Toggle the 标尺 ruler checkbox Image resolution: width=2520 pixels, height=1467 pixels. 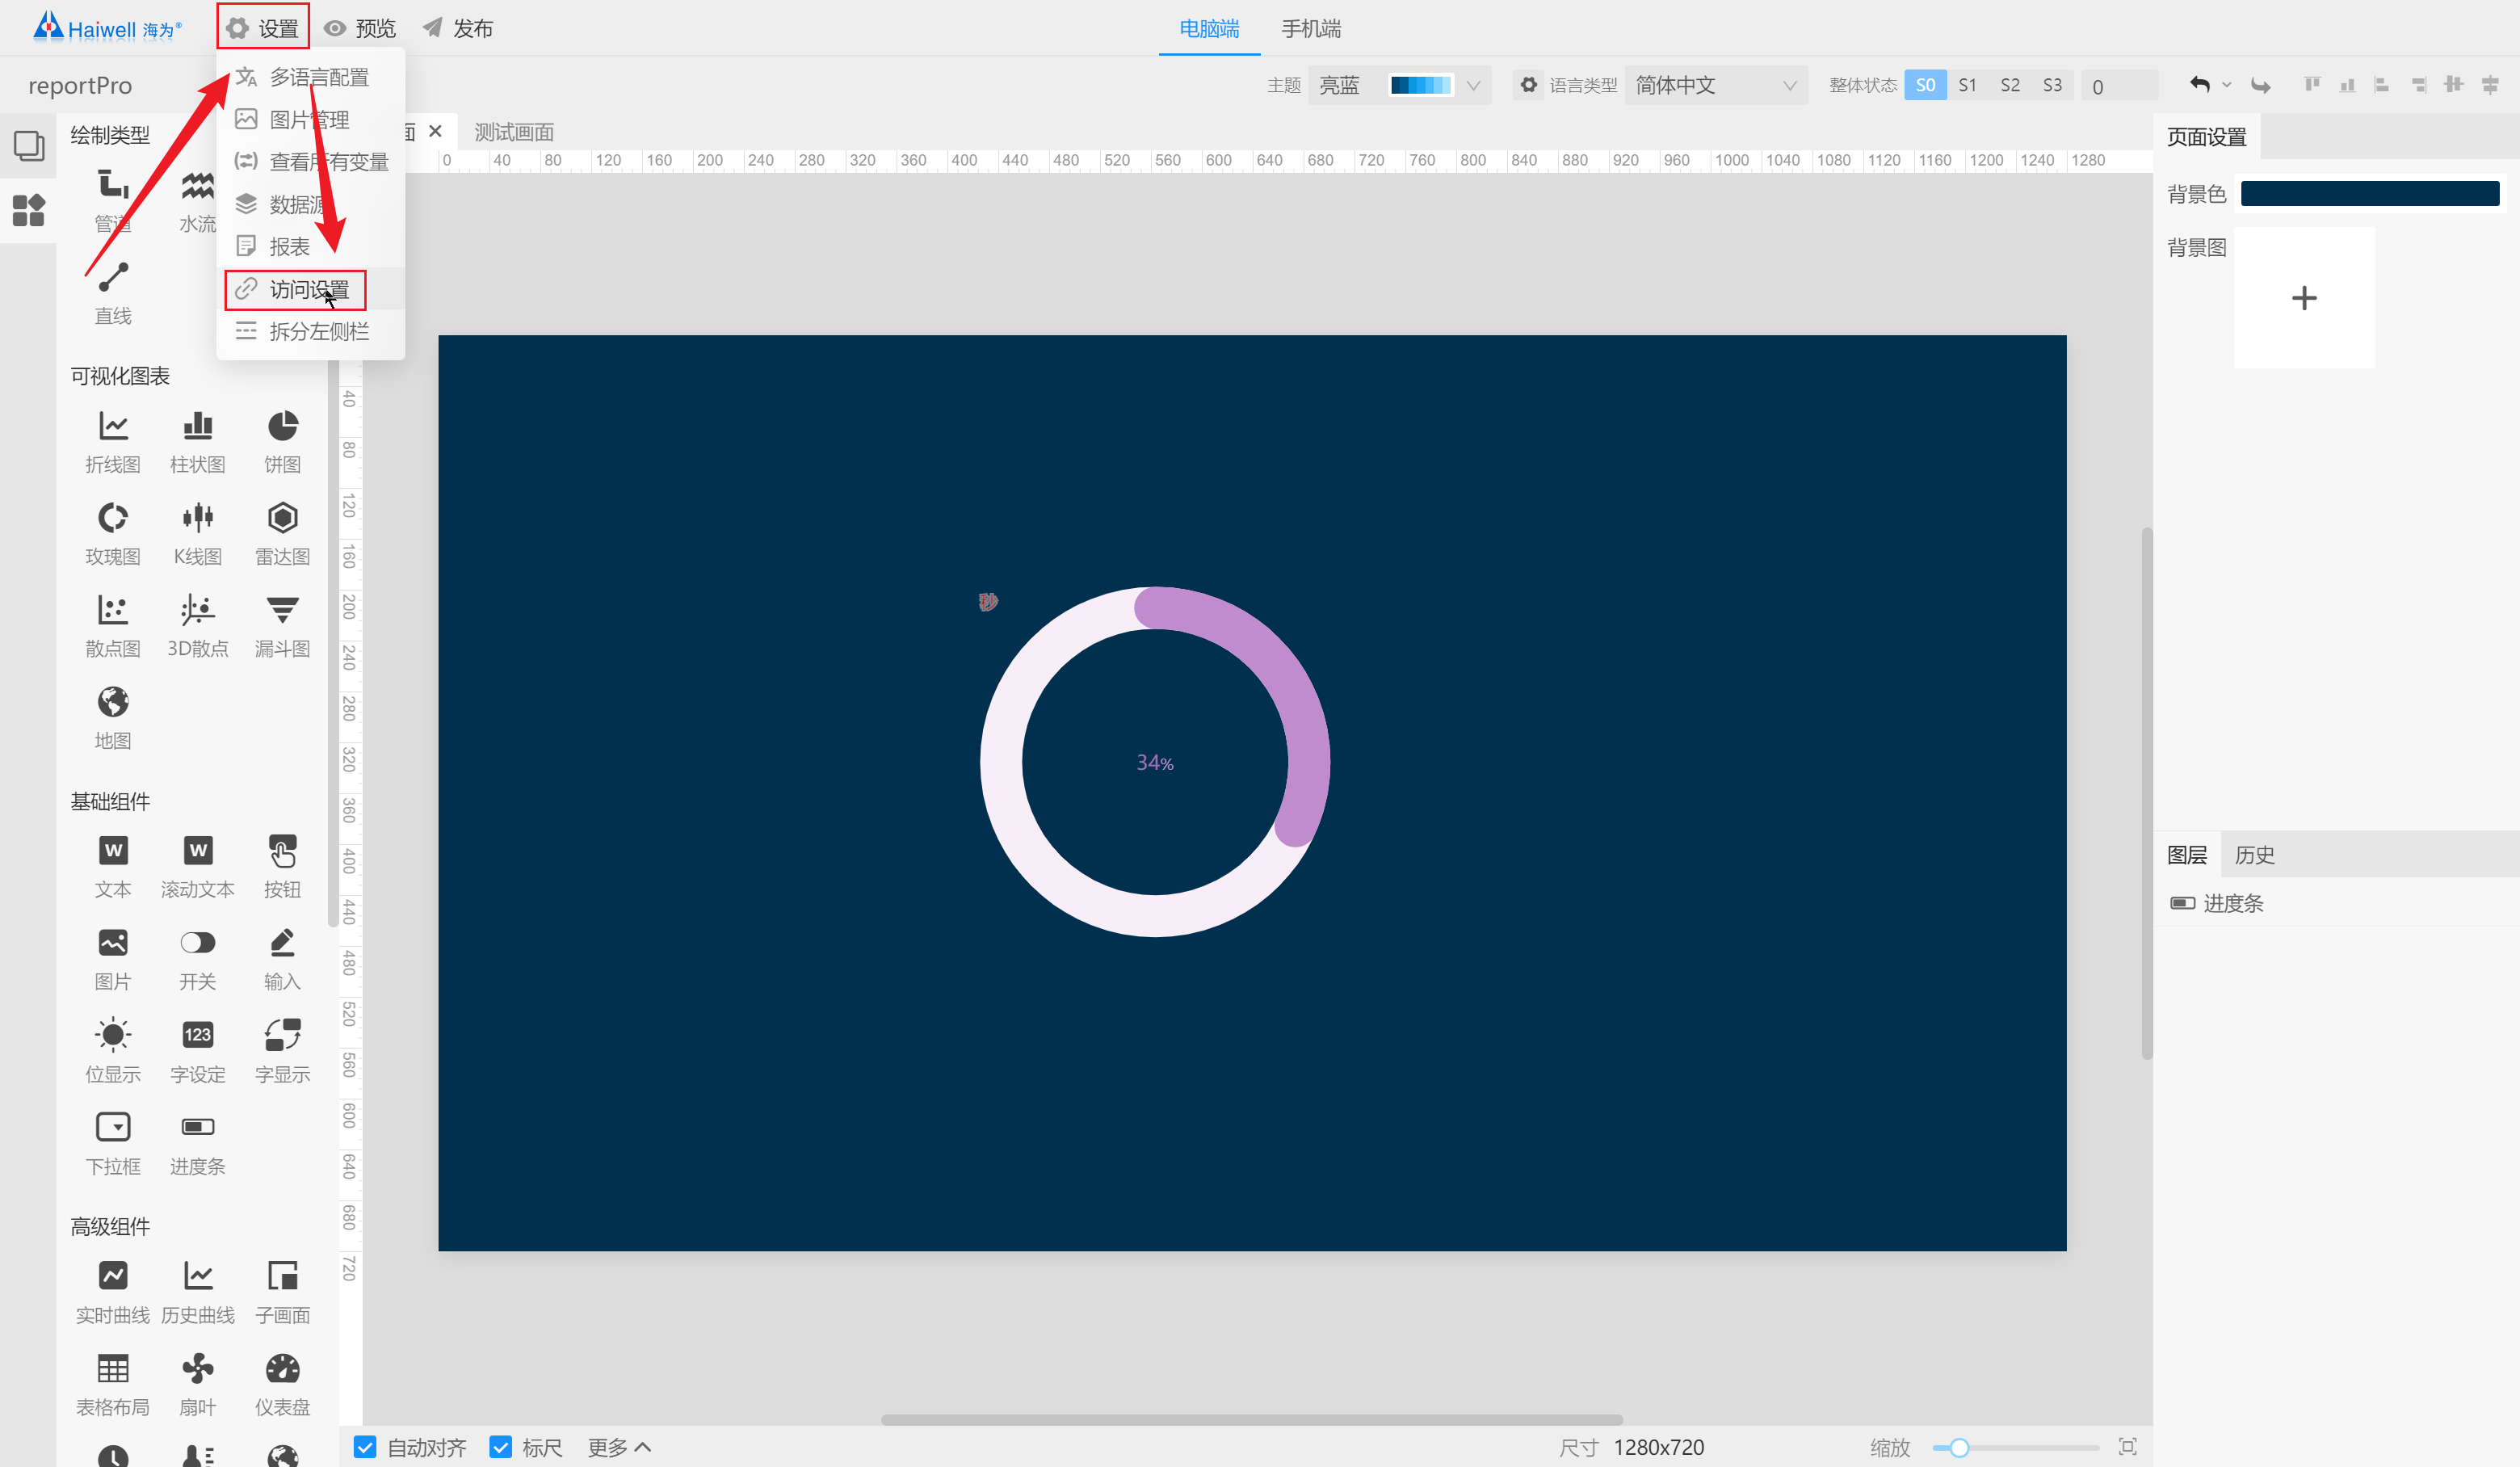pos(501,1447)
